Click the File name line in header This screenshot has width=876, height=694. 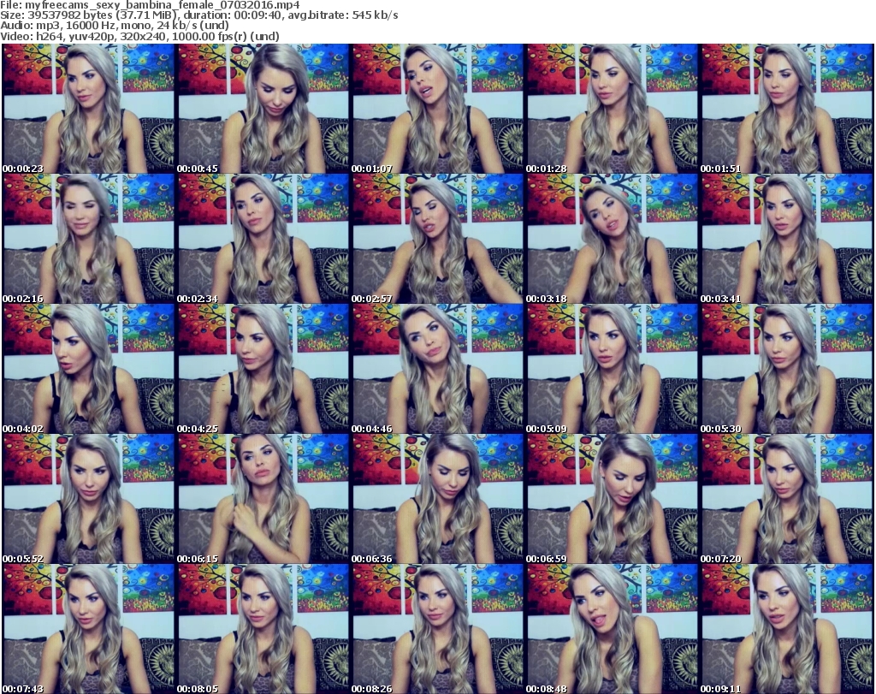coord(150,5)
